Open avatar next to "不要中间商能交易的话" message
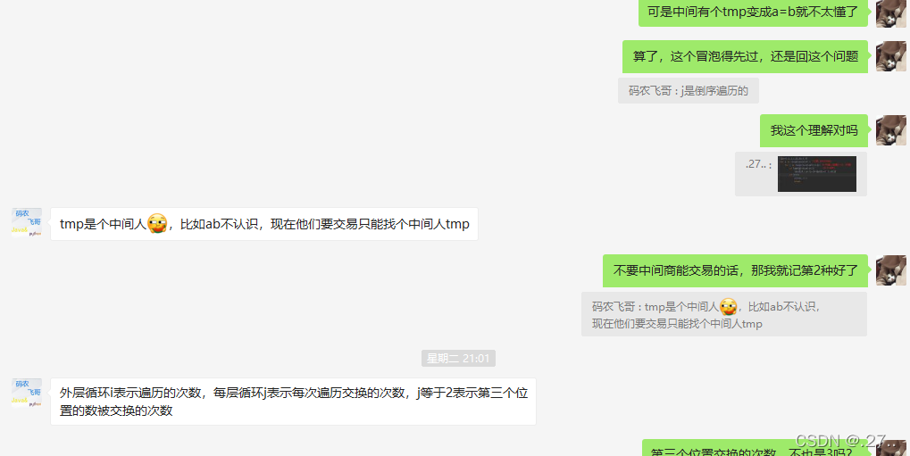The width and height of the screenshot is (910, 456). pyautogui.click(x=891, y=270)
